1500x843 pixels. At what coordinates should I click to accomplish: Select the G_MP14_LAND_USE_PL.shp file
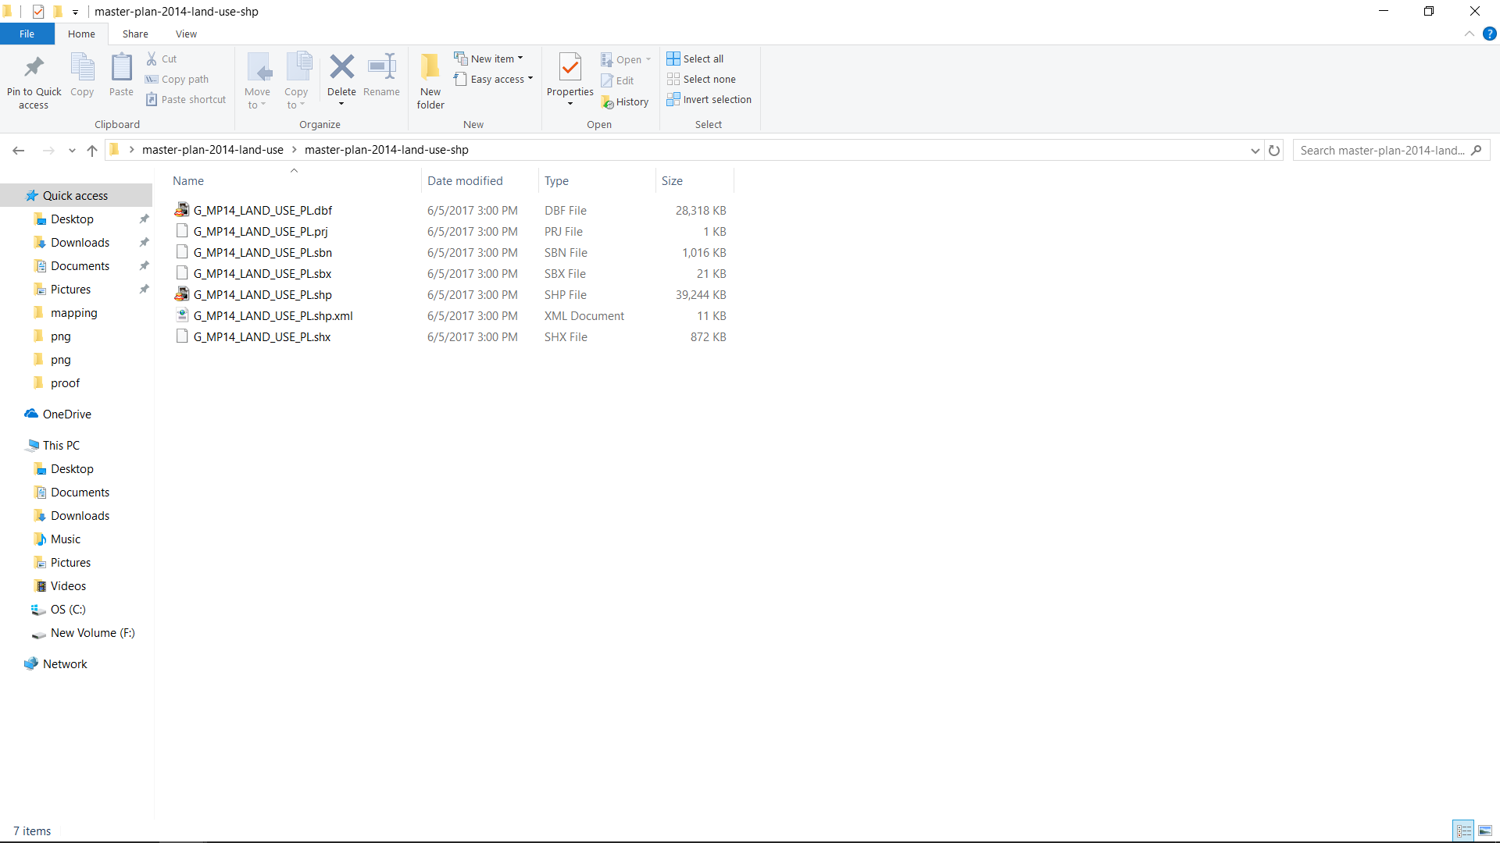click(x=262, y=295)
